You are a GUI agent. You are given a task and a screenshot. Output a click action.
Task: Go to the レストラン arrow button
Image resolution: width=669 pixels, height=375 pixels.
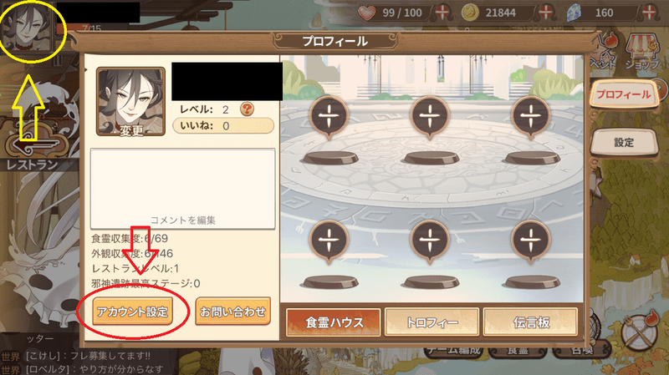pyautogui.click(x=36, y=144)
